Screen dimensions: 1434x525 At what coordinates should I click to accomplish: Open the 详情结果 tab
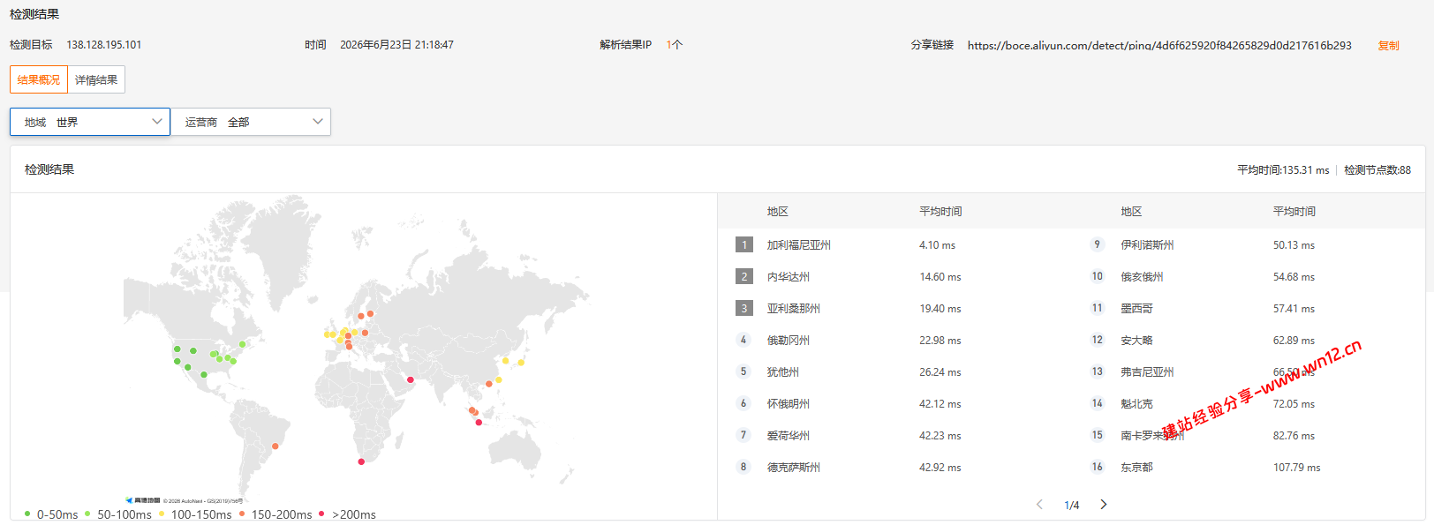(96, 79)
